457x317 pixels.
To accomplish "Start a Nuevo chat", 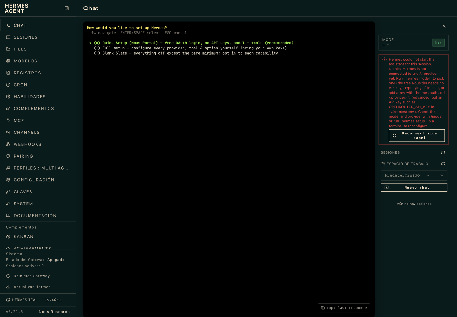I will click(x=414, y=187).
